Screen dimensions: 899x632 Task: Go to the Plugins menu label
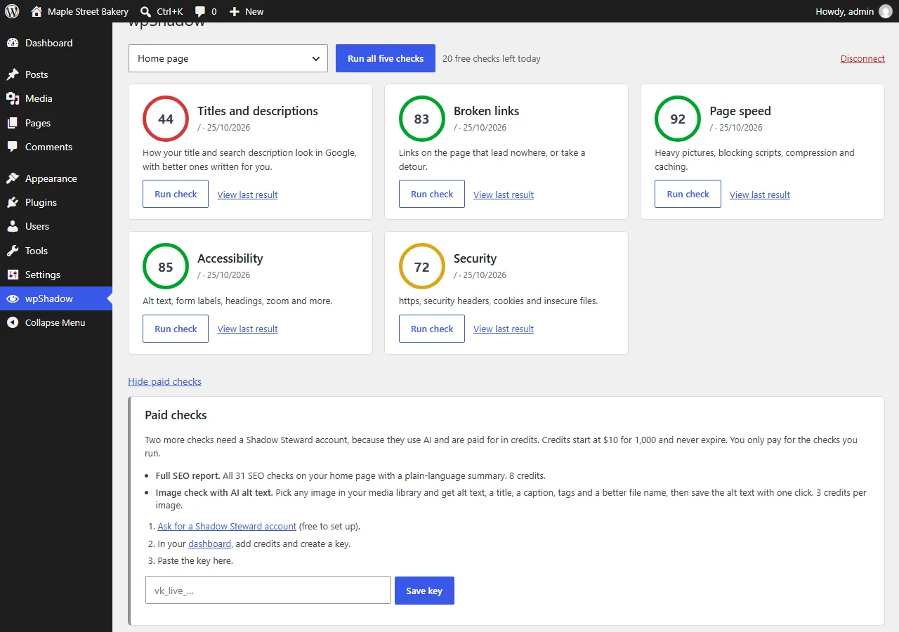point(41,202)
